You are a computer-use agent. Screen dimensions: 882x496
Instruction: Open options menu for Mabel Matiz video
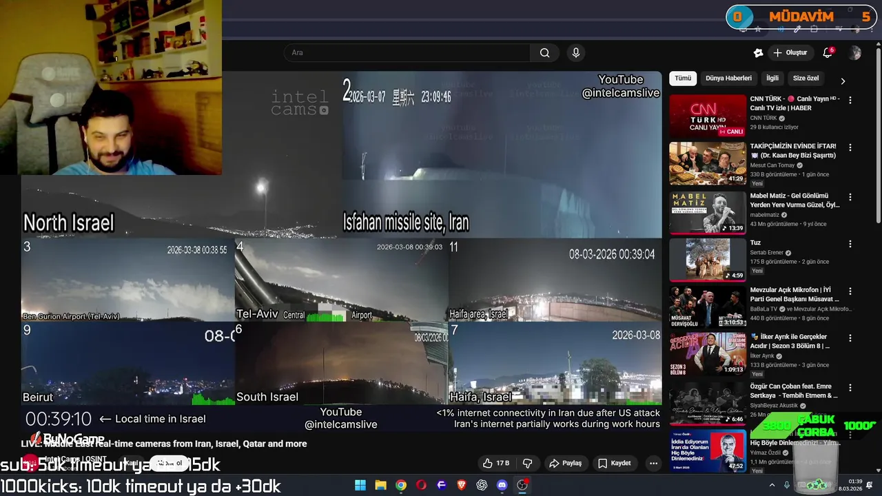[850, 197]
